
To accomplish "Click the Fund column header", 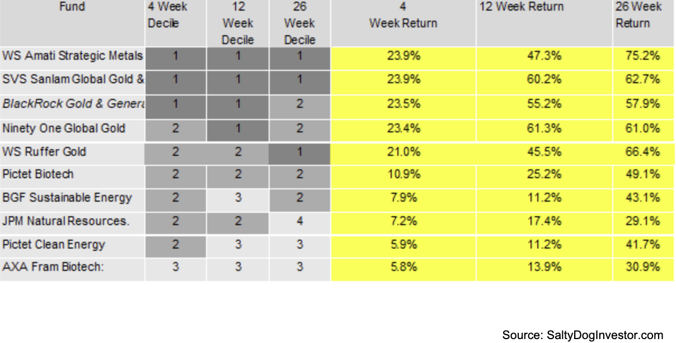I will [x=72, y=8].
